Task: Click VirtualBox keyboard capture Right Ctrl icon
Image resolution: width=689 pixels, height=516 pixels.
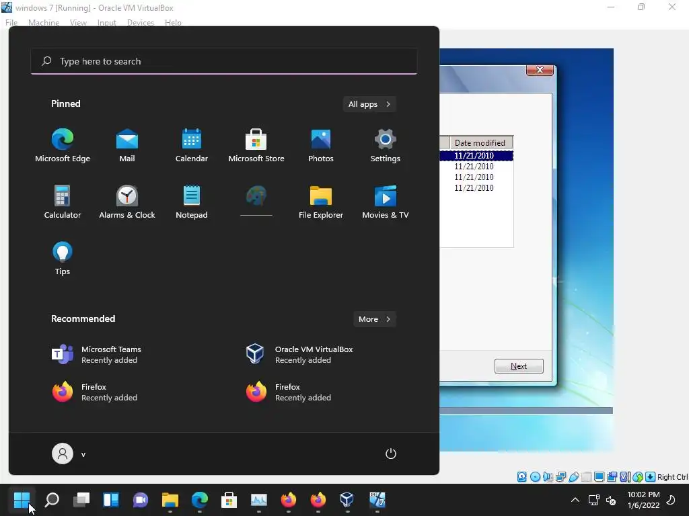Action: tap(651, 477)
